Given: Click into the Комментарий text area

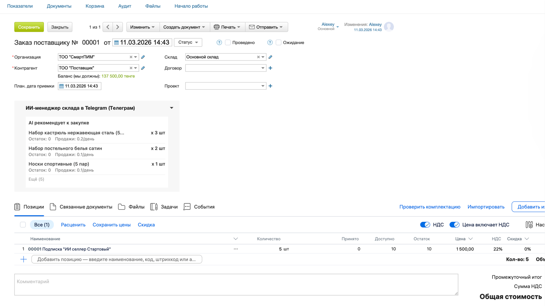Looking at the screenshot, I should 236,284.
